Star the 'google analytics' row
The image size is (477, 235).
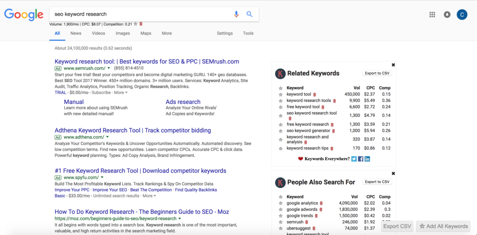pyautogui.click(x=280, y=203)
